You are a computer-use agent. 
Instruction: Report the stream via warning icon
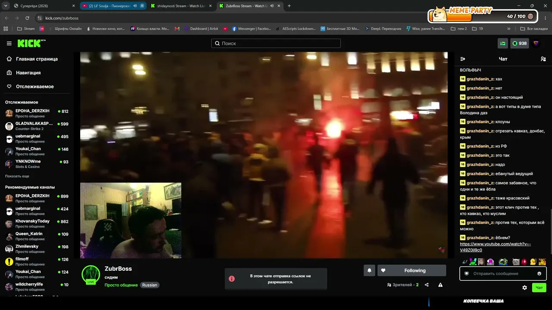click(440, 285)
